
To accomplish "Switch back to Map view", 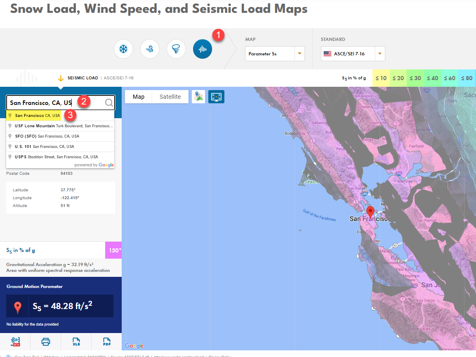I will point(138,97).
